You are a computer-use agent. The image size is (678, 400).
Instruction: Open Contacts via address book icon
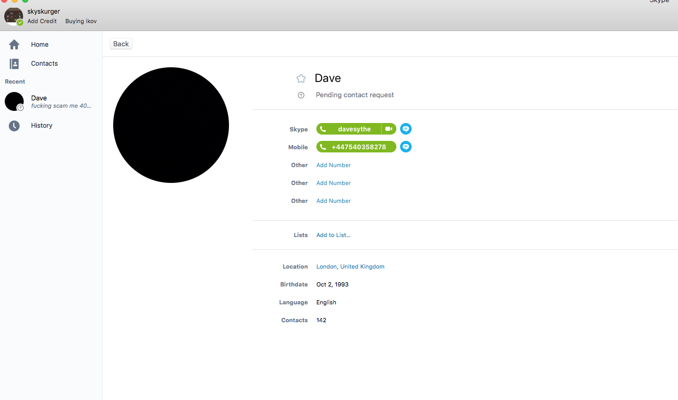(14, 64)
